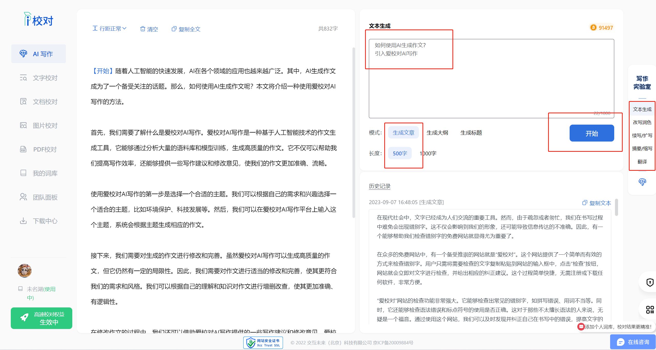Open PDF校对 from the sidebar
Image resolution: width=656 pixels, height=350 pixels.
tap(45, 149)
